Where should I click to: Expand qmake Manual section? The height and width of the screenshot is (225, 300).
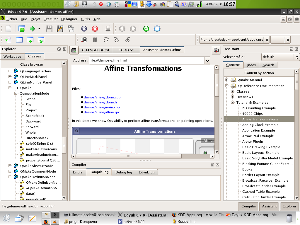[227, 80]
